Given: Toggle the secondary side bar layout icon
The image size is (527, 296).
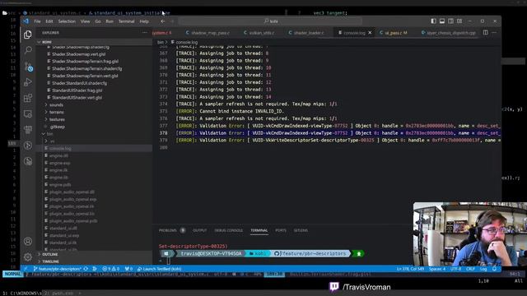Looking at the screenshot, I should [x=450, y=21].
